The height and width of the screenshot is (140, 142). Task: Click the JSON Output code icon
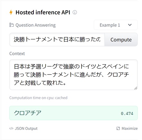(11, 128)
